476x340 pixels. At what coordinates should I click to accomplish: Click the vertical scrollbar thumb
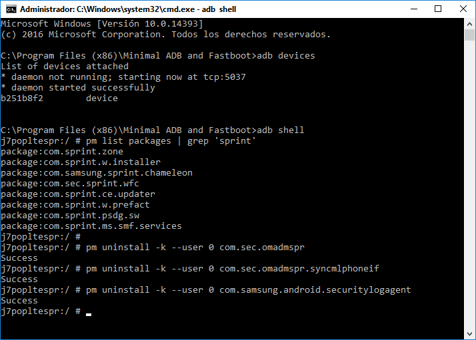[470, 35]
